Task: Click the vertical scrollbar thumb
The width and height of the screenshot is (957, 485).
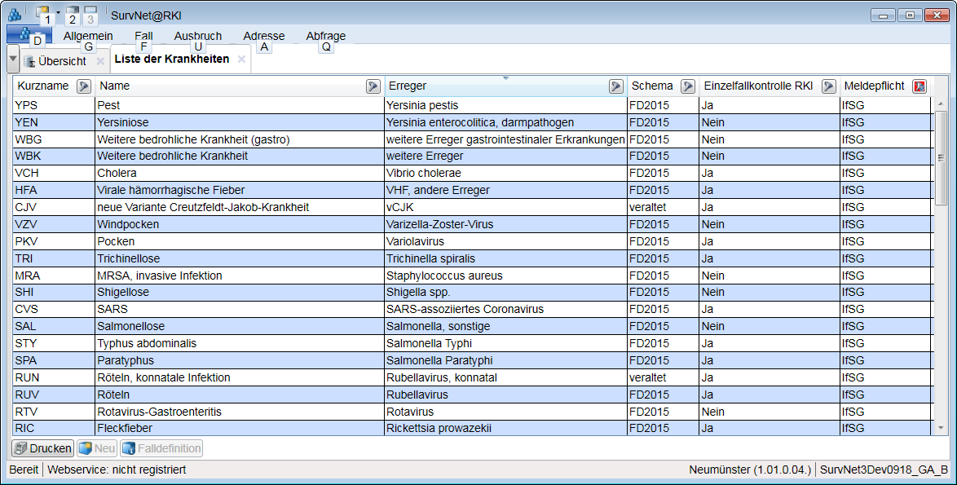Action: click(940, 157)
